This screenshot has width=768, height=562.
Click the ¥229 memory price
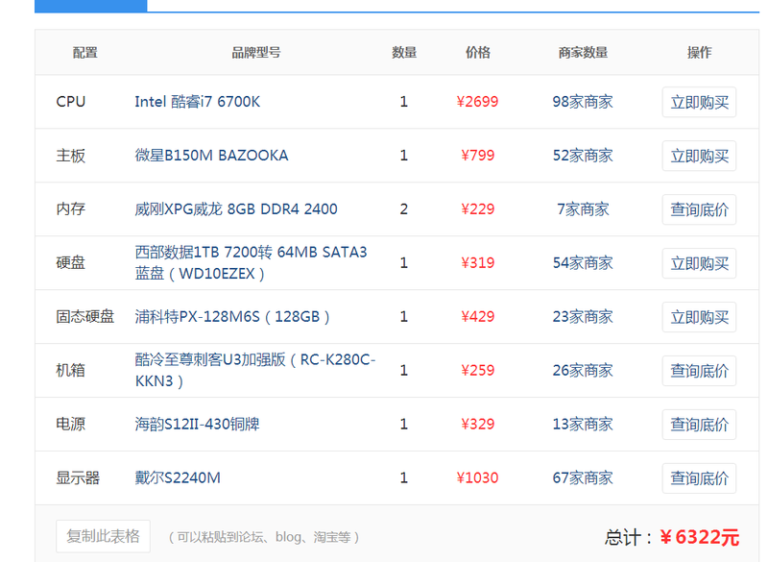(x=477, y=209)
